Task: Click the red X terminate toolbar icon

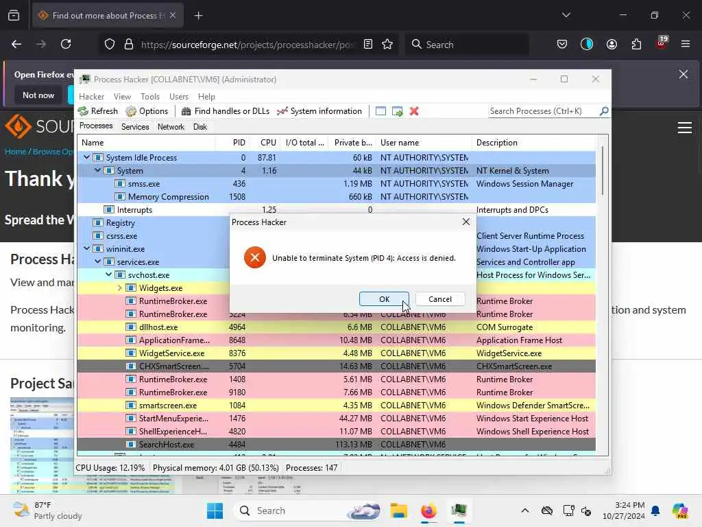Action: [414, 111]
